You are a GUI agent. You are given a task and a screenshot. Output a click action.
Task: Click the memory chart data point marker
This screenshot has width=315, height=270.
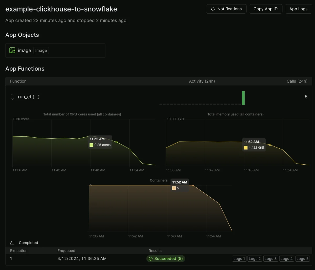(270, 145)
